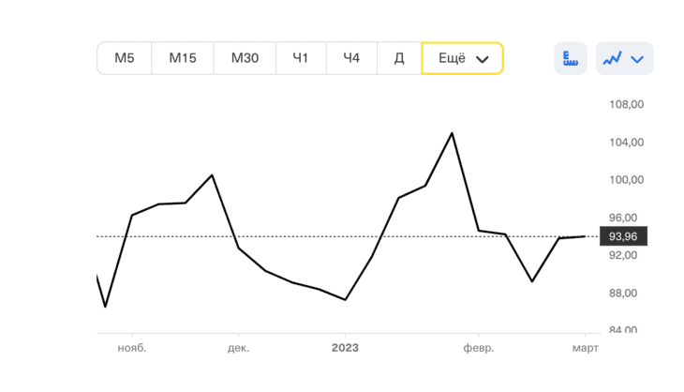Viewport: 684px width, 392px height.
Task: Click the 100,00 price axis label
Action: click(625, 180)
